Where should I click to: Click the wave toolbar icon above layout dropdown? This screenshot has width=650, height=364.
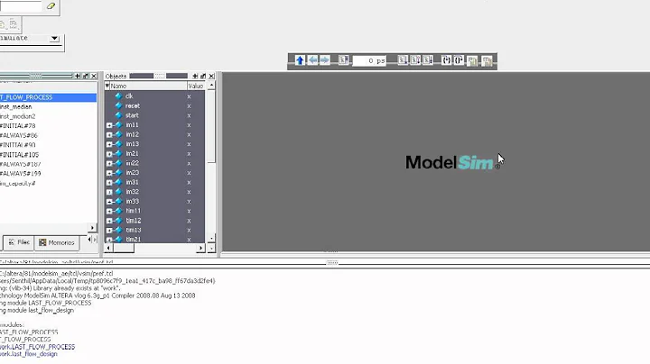[14, 24]
